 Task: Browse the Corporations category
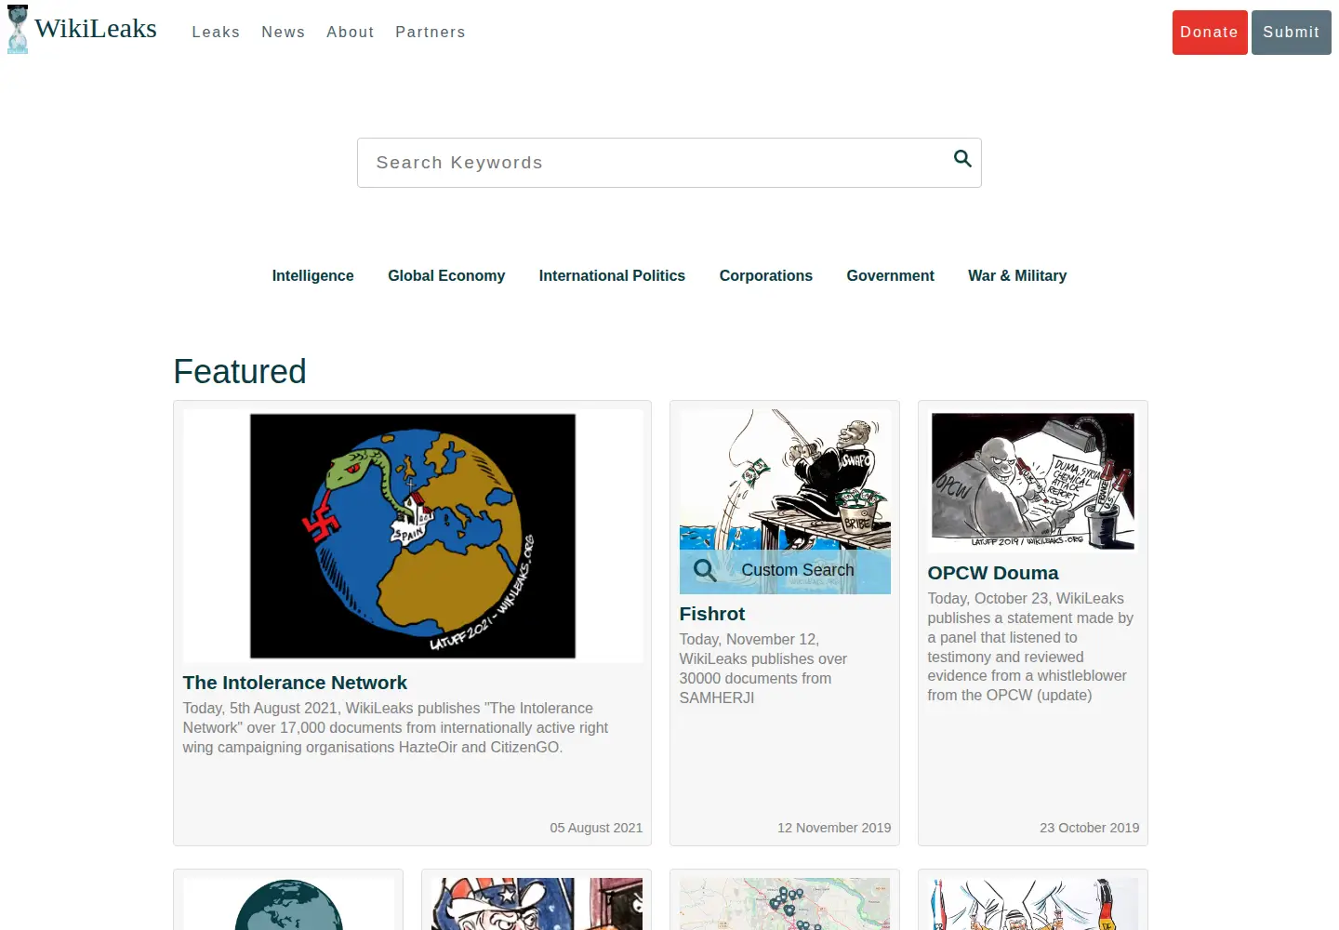coord(766,275)
